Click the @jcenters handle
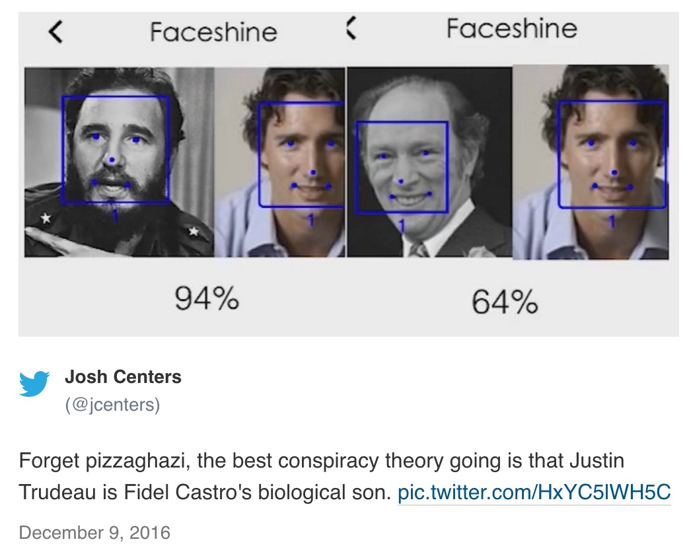This screenshot has height=556, width=687. tap(112, 404)
